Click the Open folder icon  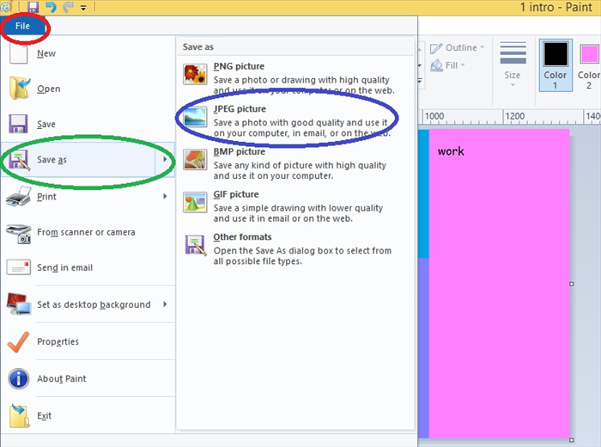coord(19,88)
